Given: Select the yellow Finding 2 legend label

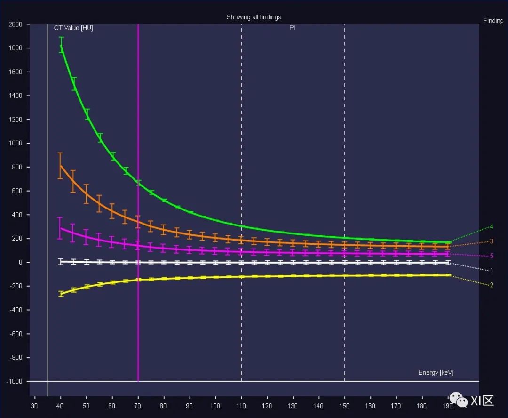Looking at the screenshot, I should point(492,285).
